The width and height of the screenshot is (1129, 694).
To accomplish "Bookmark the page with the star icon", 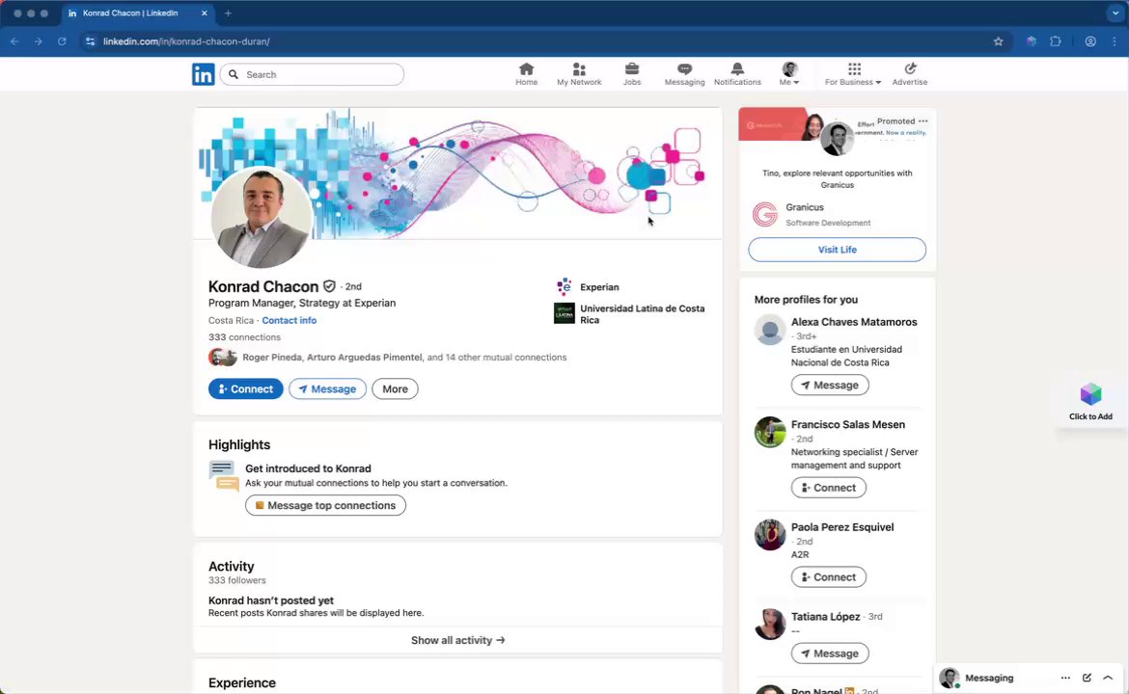I will tap(998, 41).
